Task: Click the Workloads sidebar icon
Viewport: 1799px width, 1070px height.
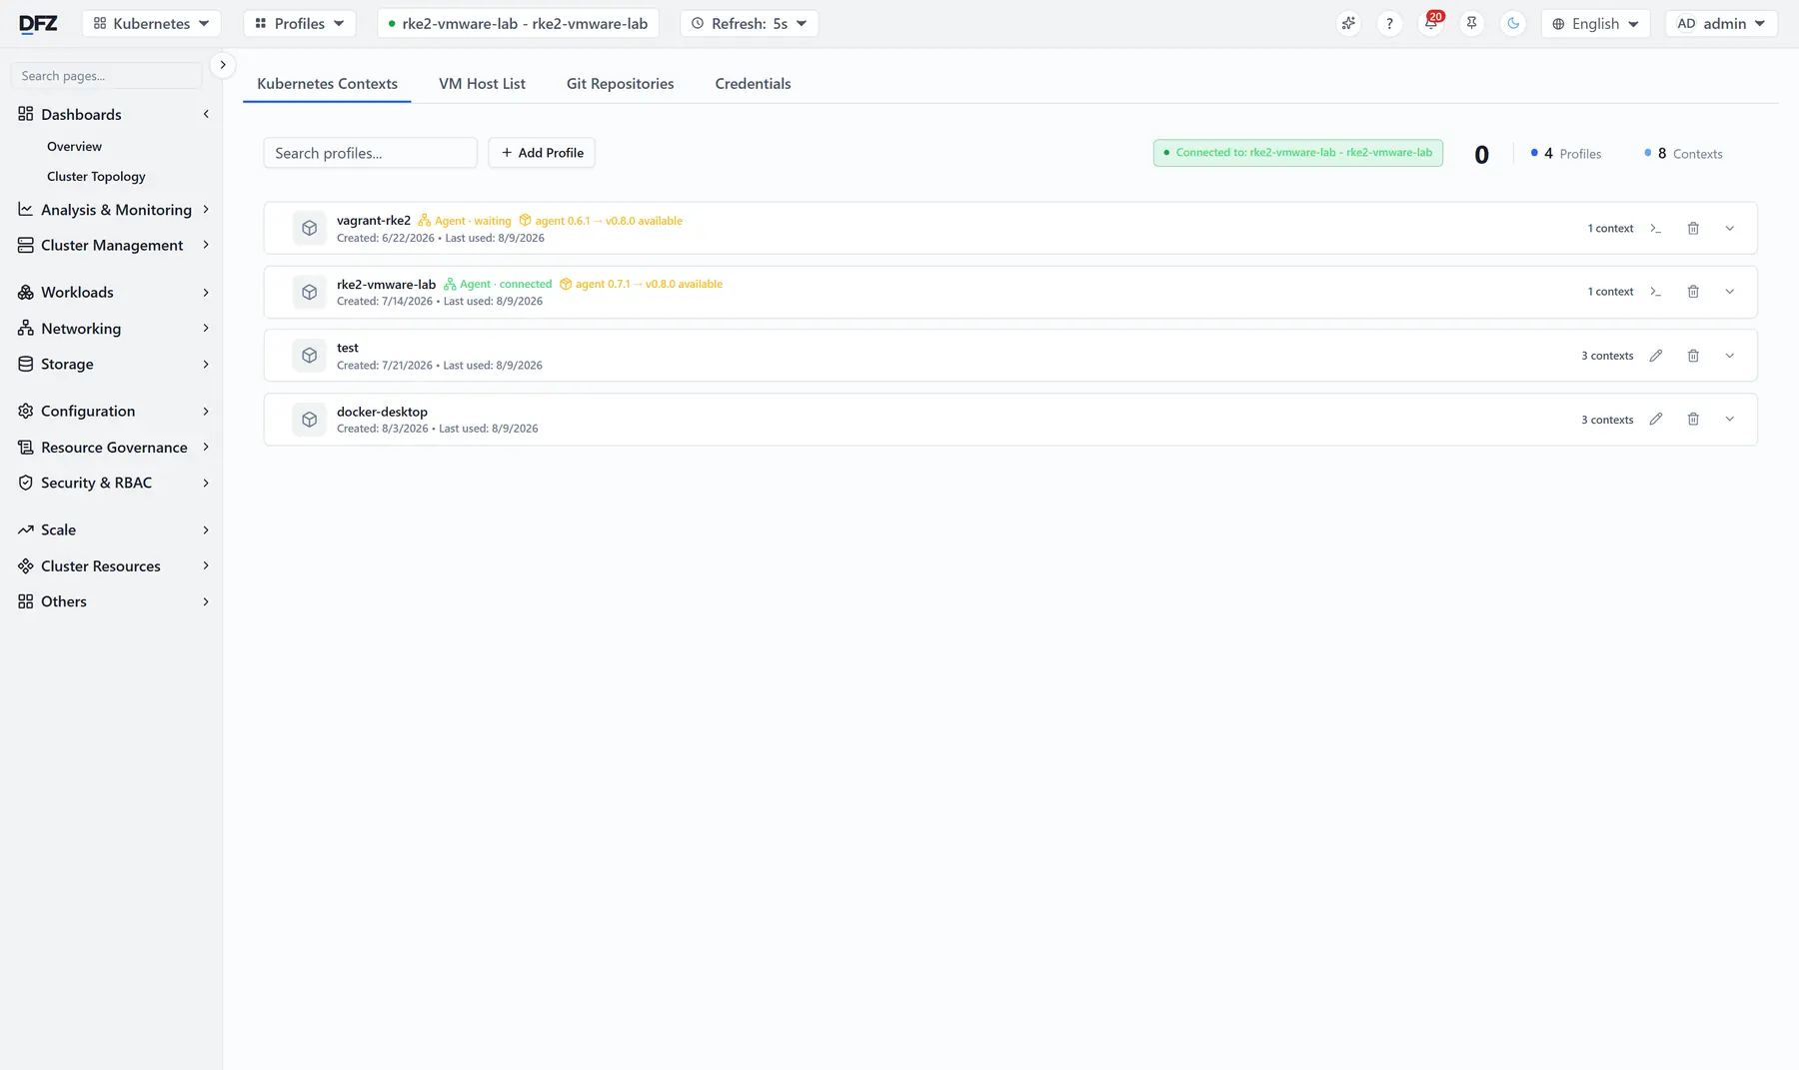Action: [26, 293]
